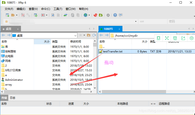The height and width of the screenshot is (115, 195).
Task: Open the 工具(T) menu
Action: point(58,9)
